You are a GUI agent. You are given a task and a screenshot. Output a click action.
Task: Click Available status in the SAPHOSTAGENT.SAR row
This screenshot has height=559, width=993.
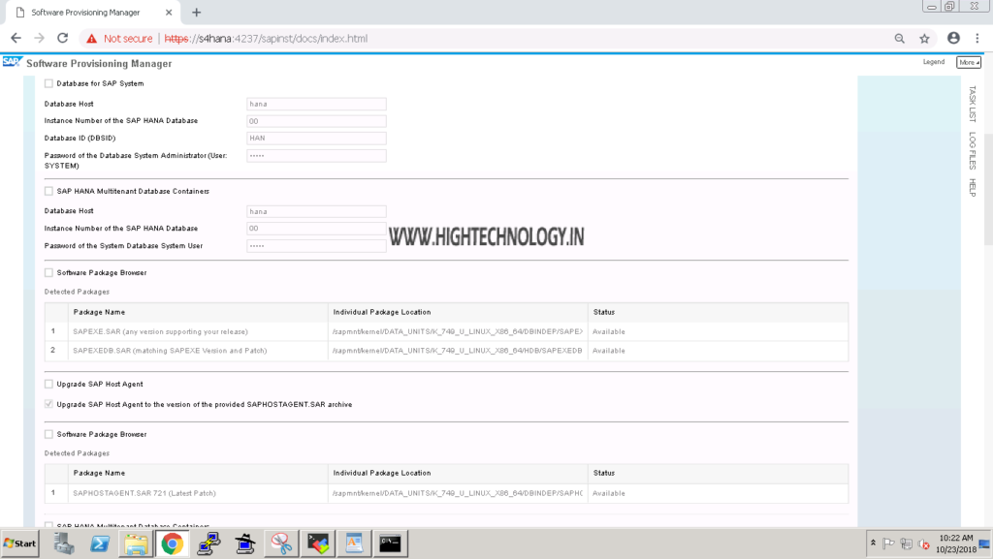[x=609, y=493]
